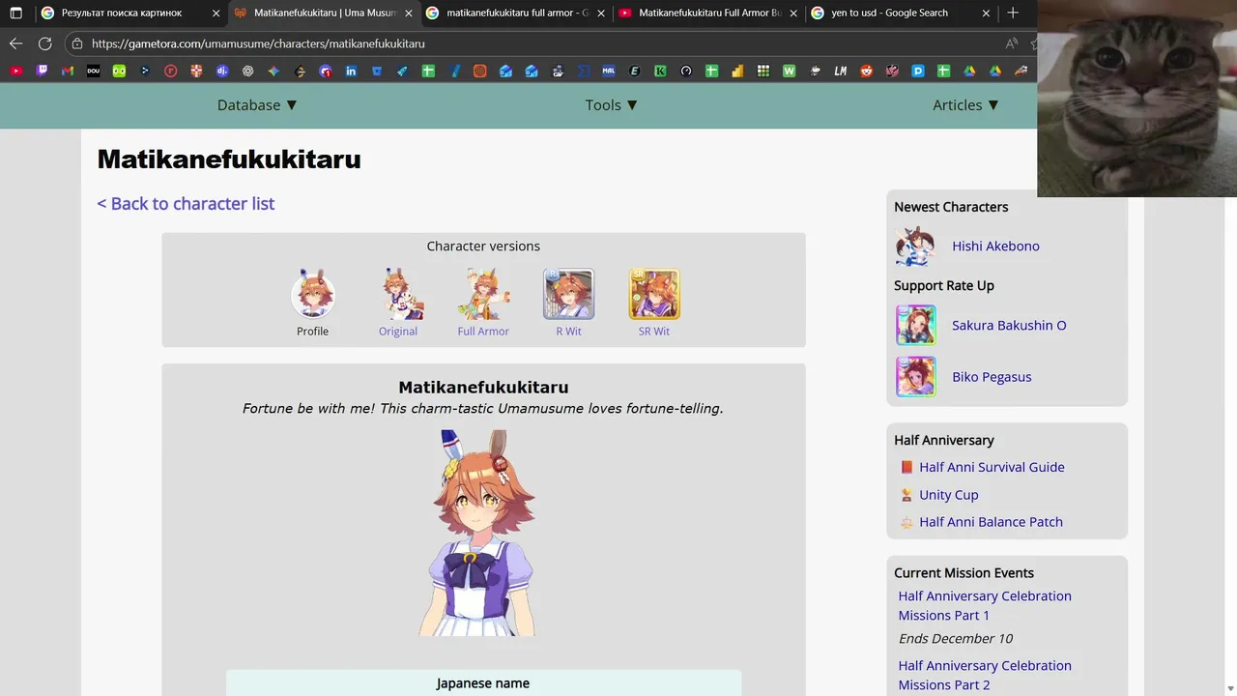The image size is (1237, 696).
Task: Open the Hishi Akebono link
Action: pyautogui.click(x=995, y=246)
